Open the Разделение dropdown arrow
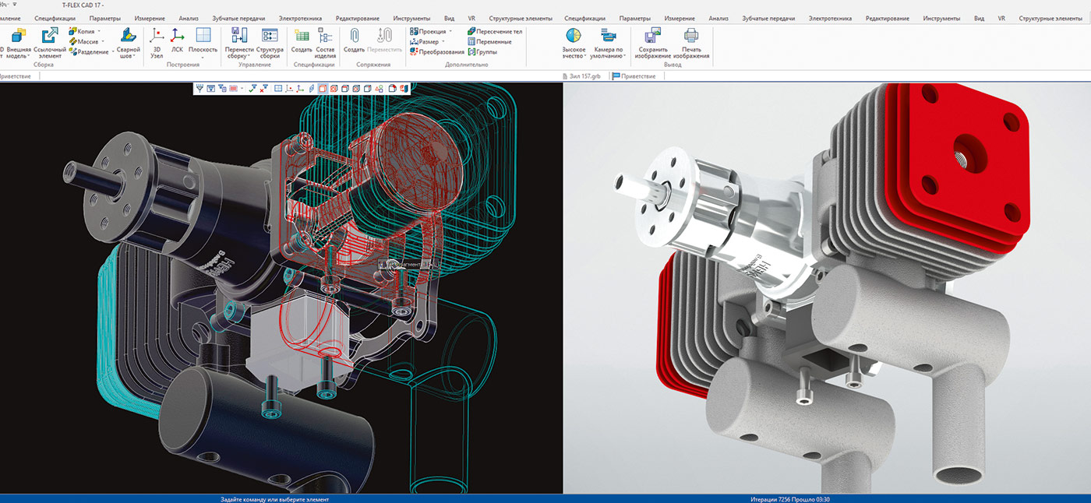 point(112,51)
